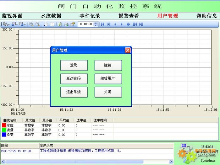Screen dimensions: 220x165
Task: Switch to the 报警查看 tab
Action: pos(129,16)
